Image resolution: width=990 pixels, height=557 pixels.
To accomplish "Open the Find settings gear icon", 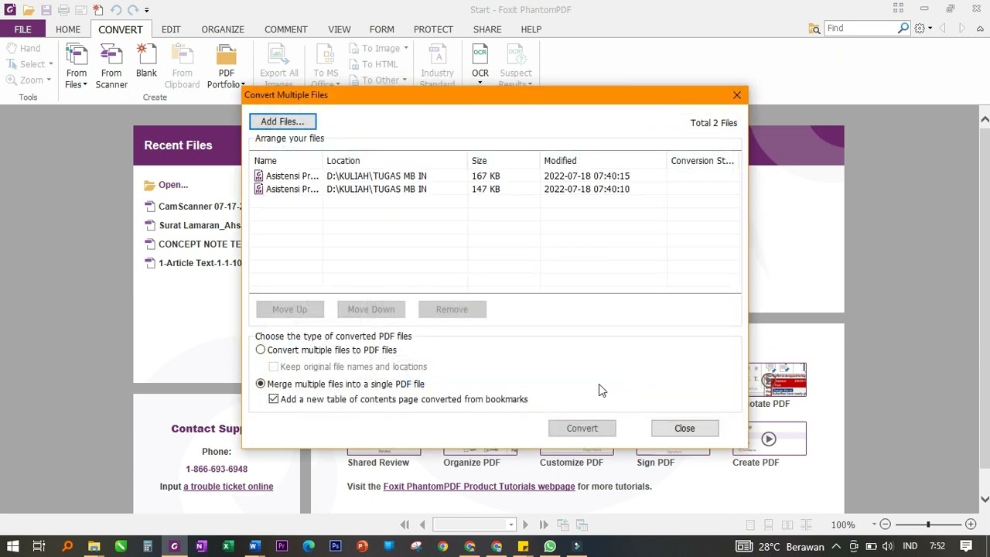I will tap(920, 29).
